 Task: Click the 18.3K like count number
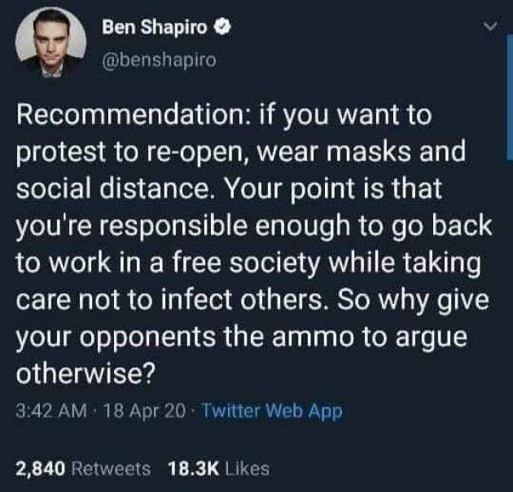point(193,468)
